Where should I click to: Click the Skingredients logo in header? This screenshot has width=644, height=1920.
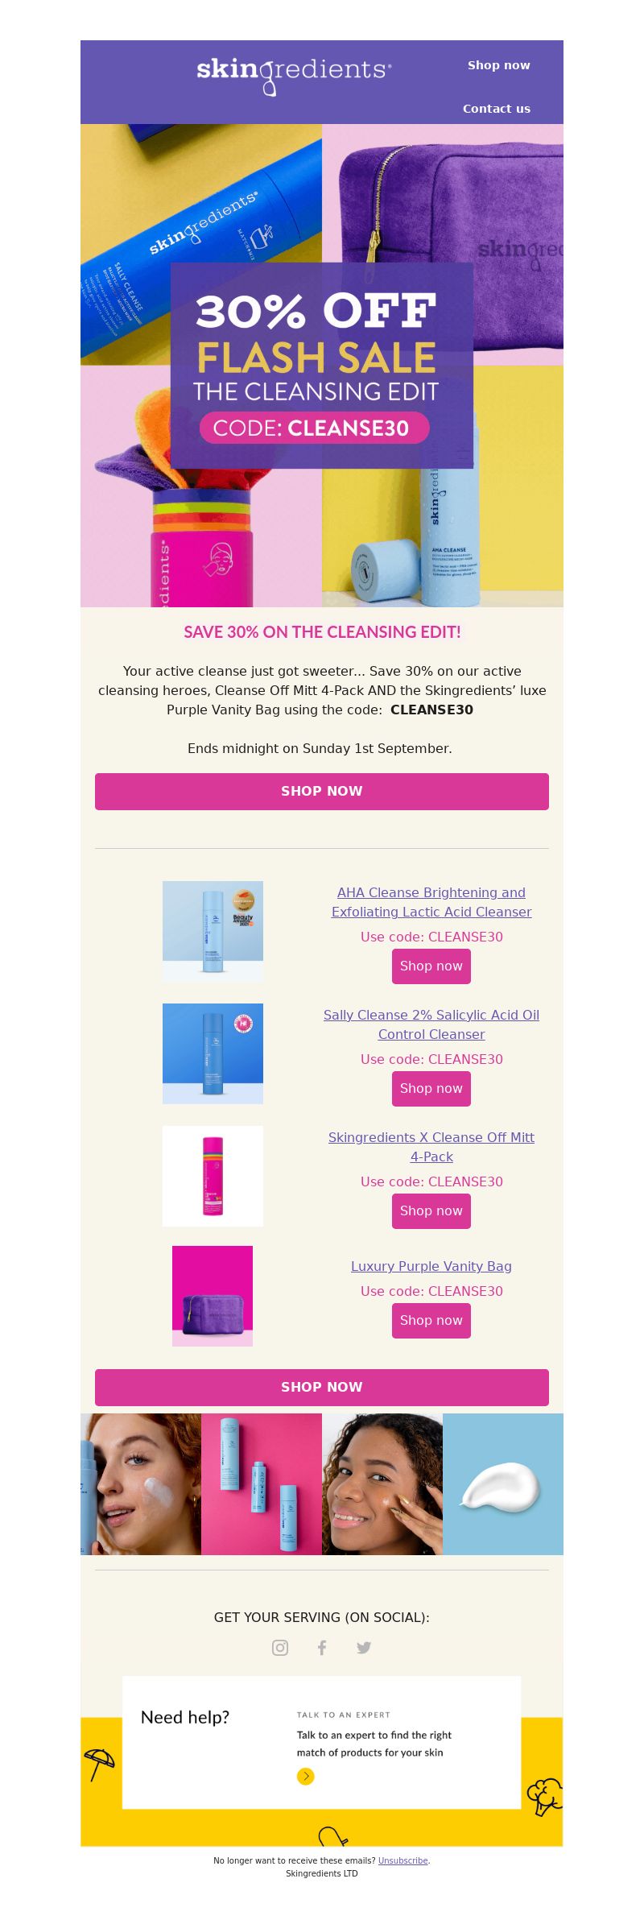295,76
